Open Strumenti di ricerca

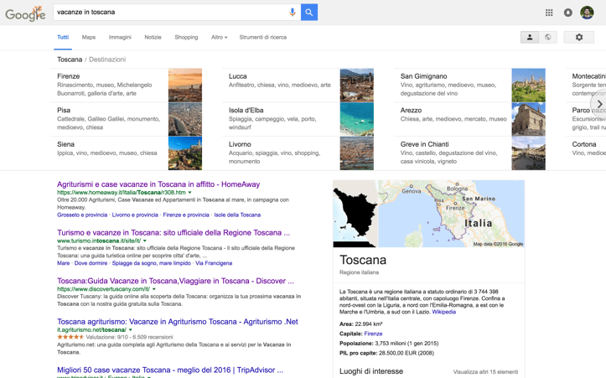pyautogui.click(x=263, y=37)
